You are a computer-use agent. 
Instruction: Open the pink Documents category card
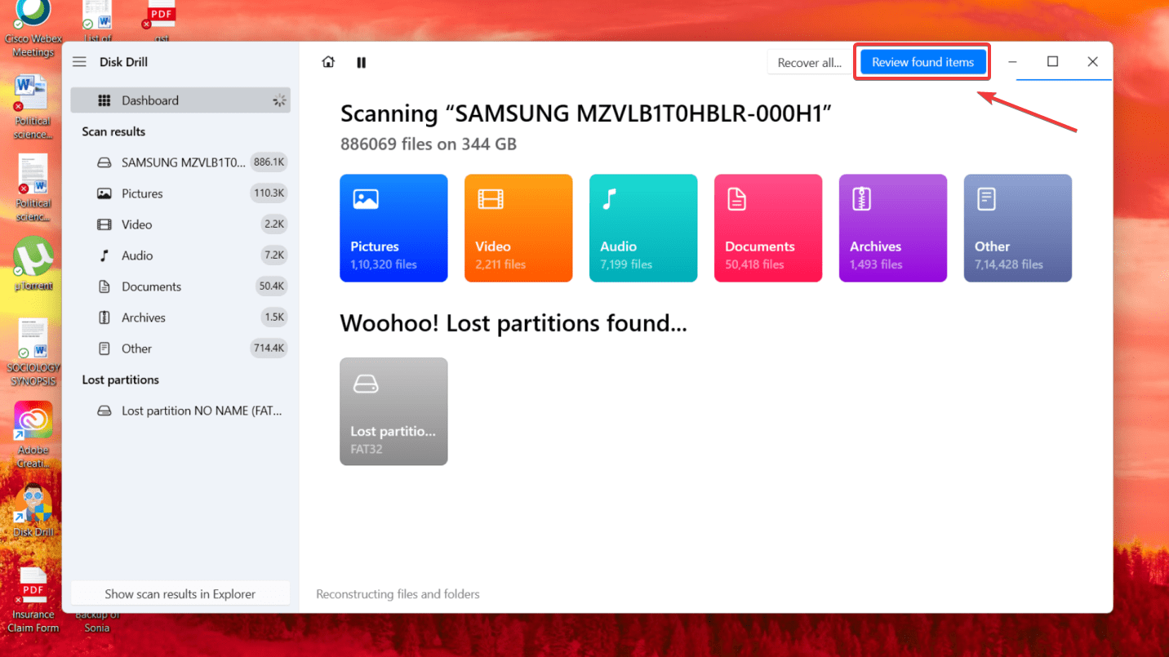768,228
